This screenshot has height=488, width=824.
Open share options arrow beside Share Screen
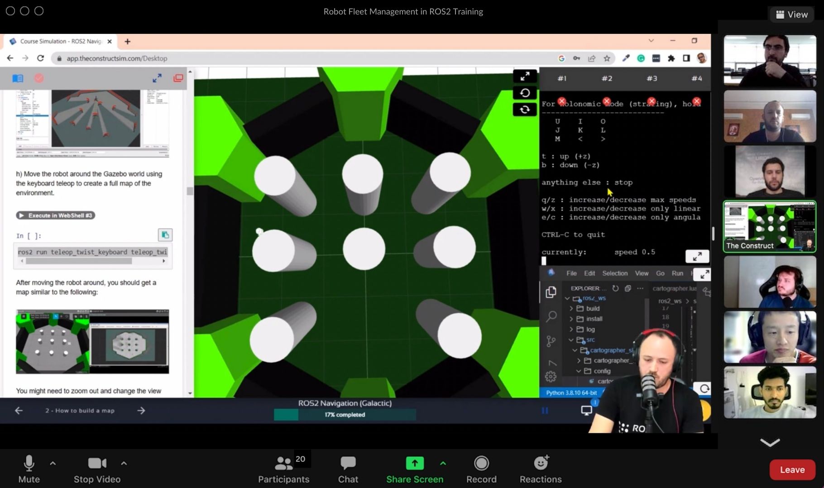(443, 463)
